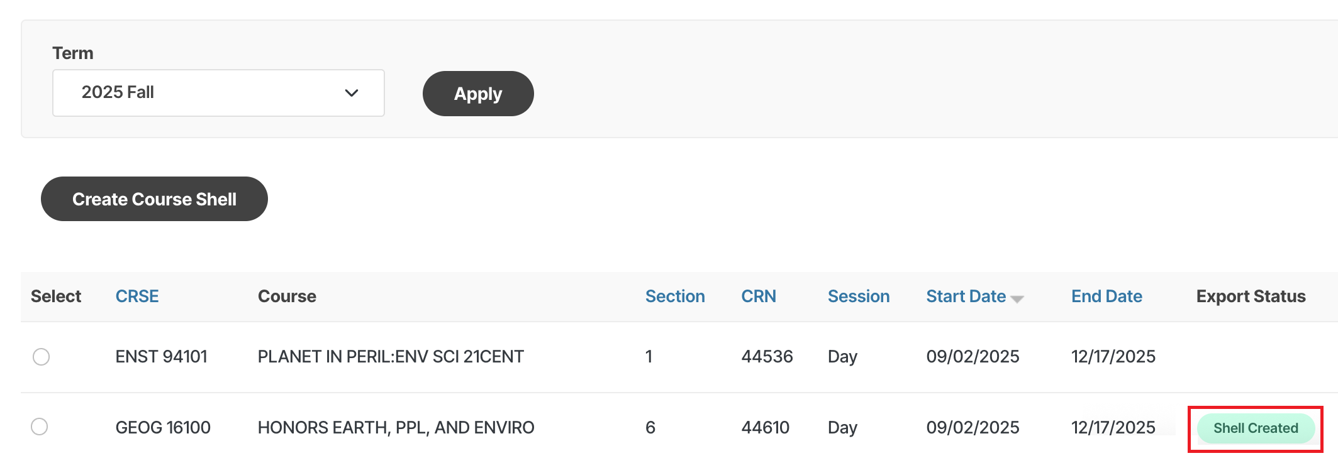Viewport: 1338px width, 468px height.
Task: Click the Course column header
Action: coord(287,297)
